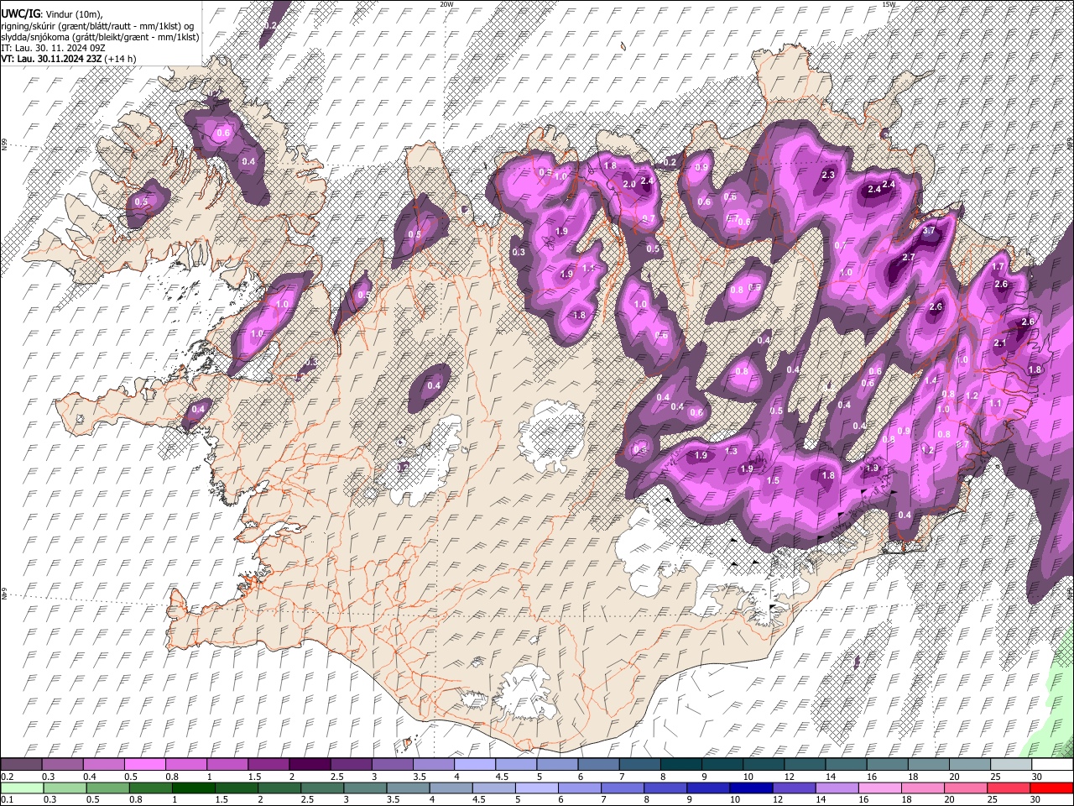The width and height of the screenshot is (1074, 806).
Task: Click the 2.7 snowfall value on map
Action: click(909, 257)
